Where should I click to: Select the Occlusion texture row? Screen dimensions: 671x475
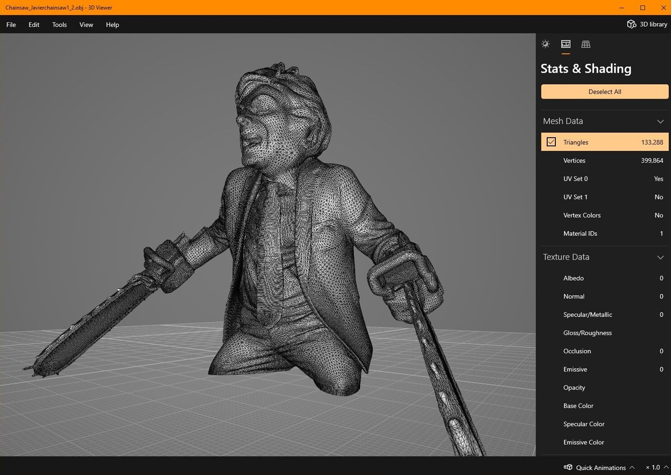(605, 351)
